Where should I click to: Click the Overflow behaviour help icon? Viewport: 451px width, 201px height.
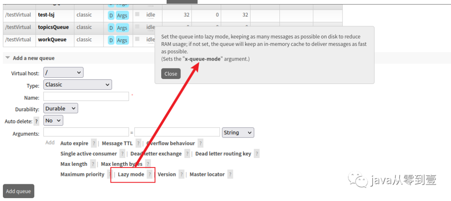(x=200, y=143)
